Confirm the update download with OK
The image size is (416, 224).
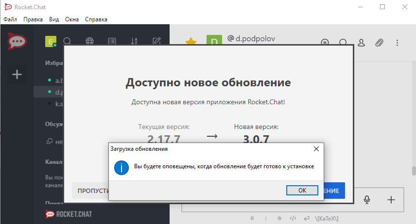click(x=302, y=190)
